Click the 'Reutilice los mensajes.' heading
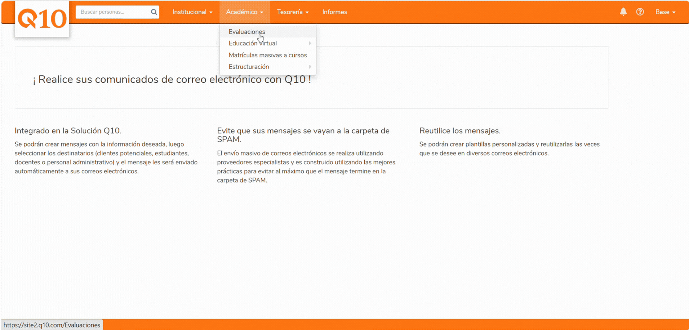 pyautogui.click(x=460, y=131)
